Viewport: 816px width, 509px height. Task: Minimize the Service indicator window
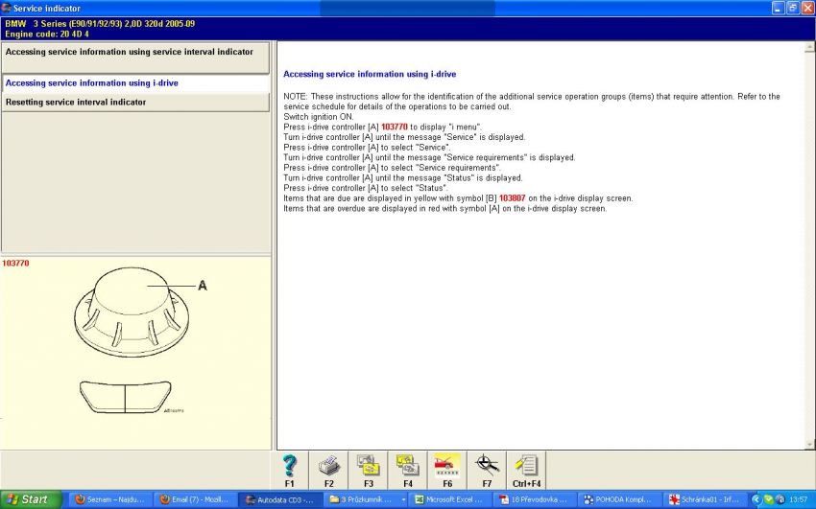click(778, 8)
